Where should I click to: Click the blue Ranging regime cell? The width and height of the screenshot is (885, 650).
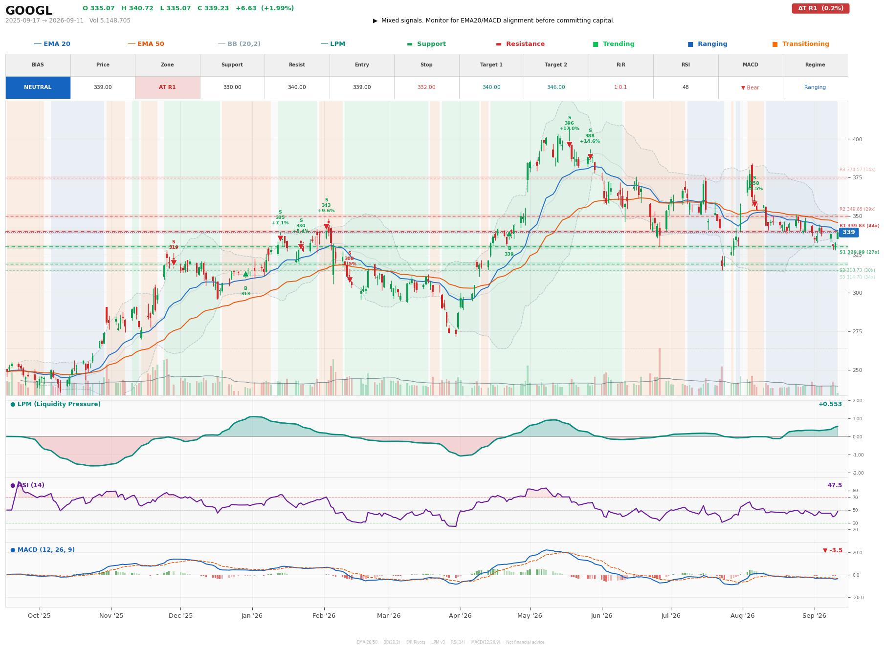[x=815, y=87]
